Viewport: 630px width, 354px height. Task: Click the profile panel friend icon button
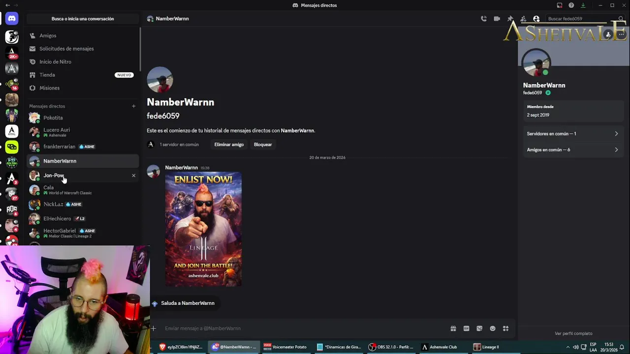(x=609, y=34)
